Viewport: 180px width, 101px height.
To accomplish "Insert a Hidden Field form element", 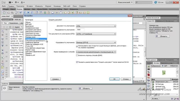I will coord(12,13).
